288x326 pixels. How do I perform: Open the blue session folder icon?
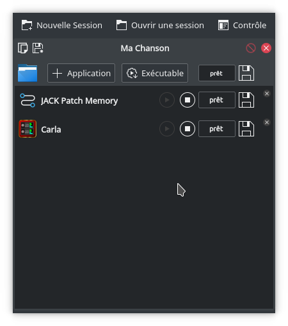point(28,73)
